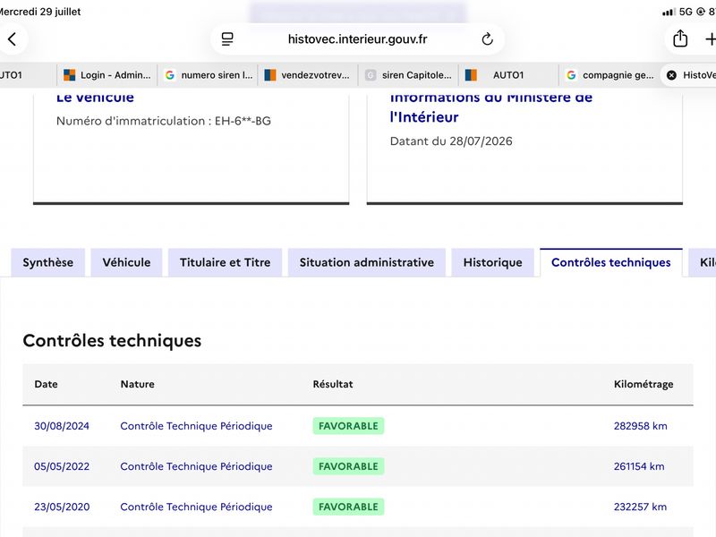Screen dimensions: 716x537
Task: Select the date 05/05/2022
Action: pyautogui.click(x=62, y=466)
